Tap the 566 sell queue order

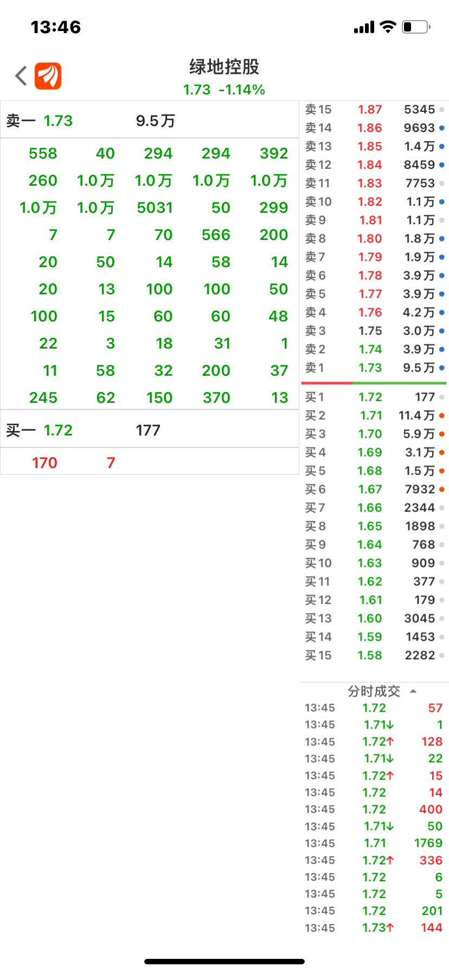point(216,235)
